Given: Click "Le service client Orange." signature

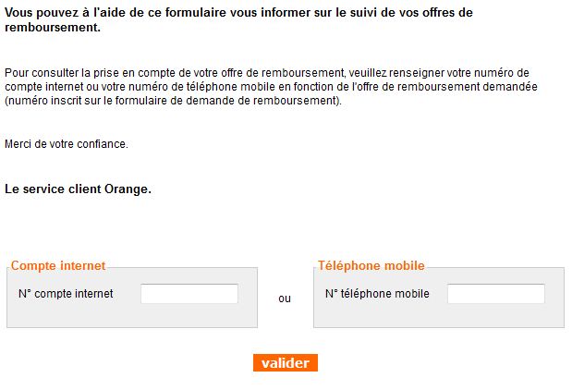Looking at the screenshot, I should (x=78, y=189).
